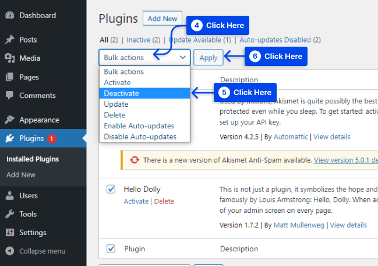Open Add New in Plugins submenu

21,175
